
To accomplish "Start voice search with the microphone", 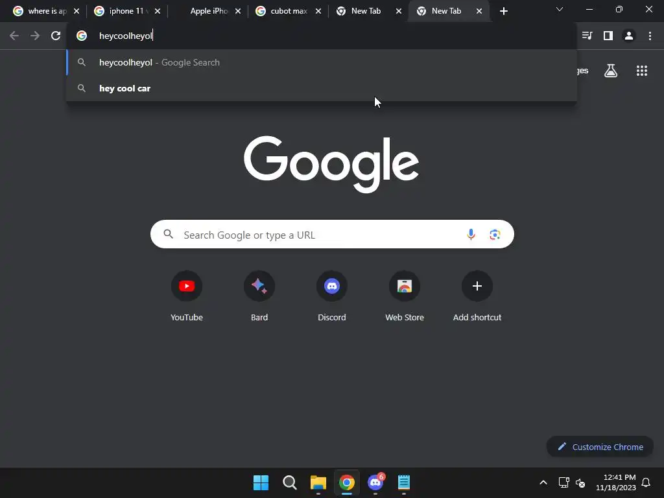I will pyautogui.click(x=471, y=234).
